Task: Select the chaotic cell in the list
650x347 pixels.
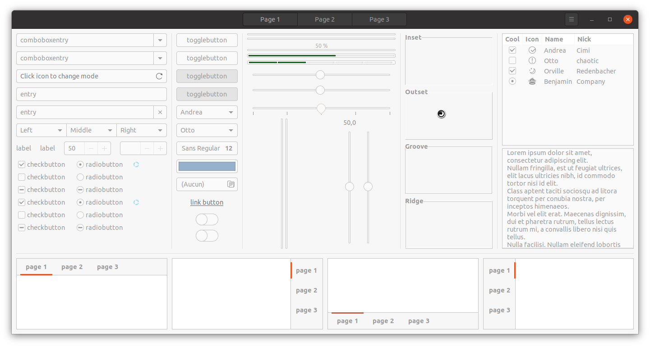Action: click(587, 61)
